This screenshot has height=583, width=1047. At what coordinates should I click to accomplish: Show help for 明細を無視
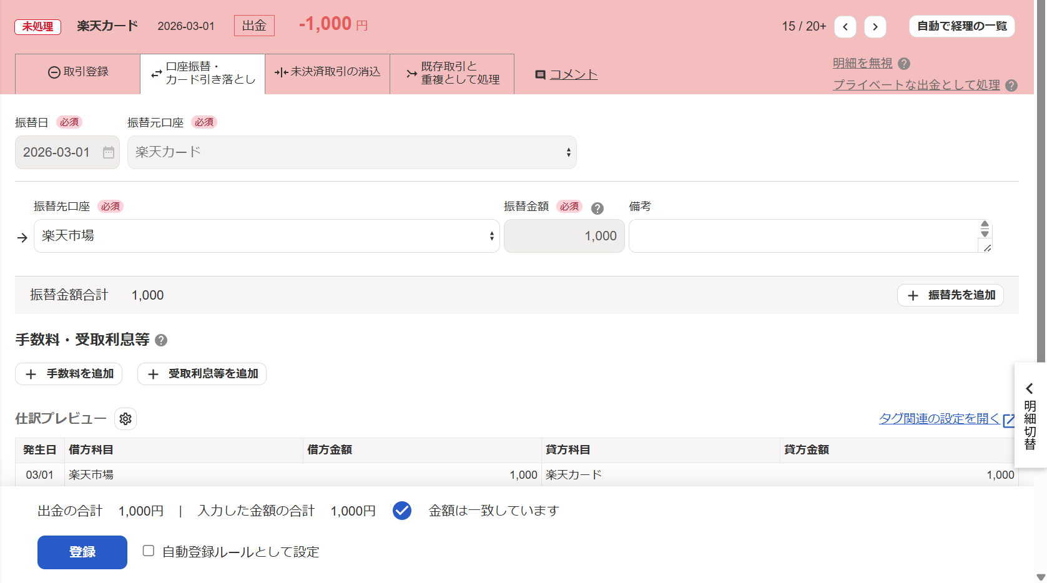[904, 64]
